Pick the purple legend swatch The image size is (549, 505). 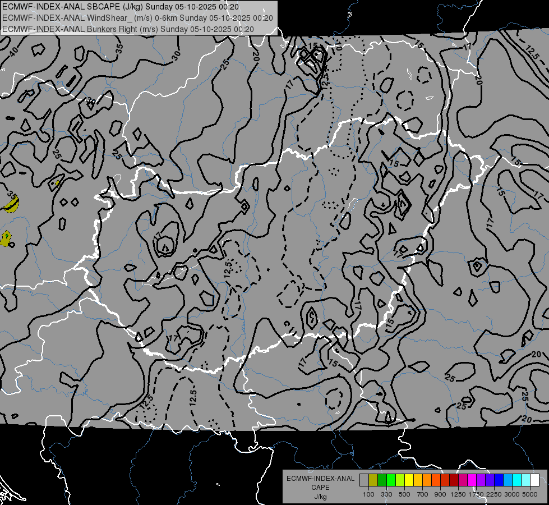pos(481,480)
